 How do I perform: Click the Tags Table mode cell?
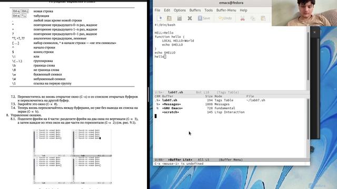[x=224, y=100]
